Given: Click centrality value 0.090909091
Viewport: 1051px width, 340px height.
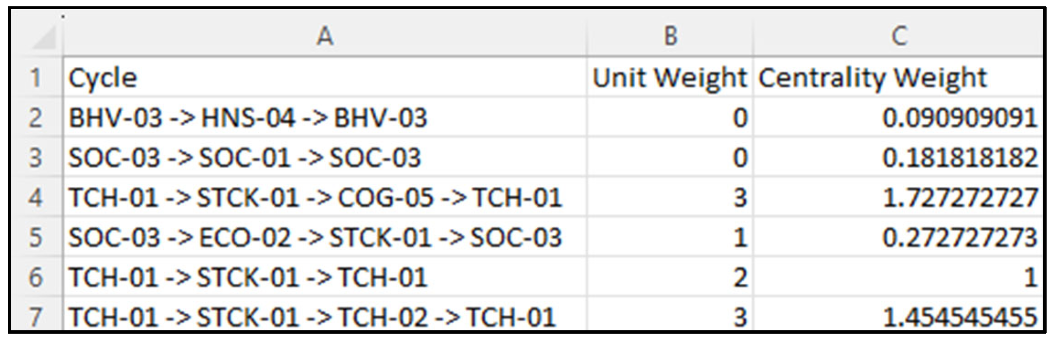Looking at the screenshot, I should pyautogui.click(x=960, y=118).
